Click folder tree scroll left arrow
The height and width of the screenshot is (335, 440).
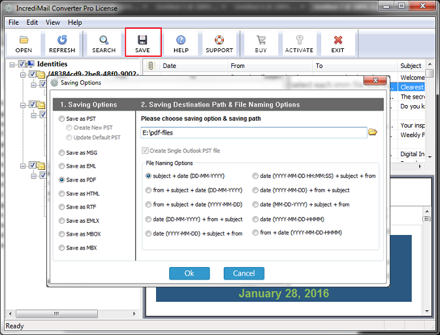pos(10,313)
